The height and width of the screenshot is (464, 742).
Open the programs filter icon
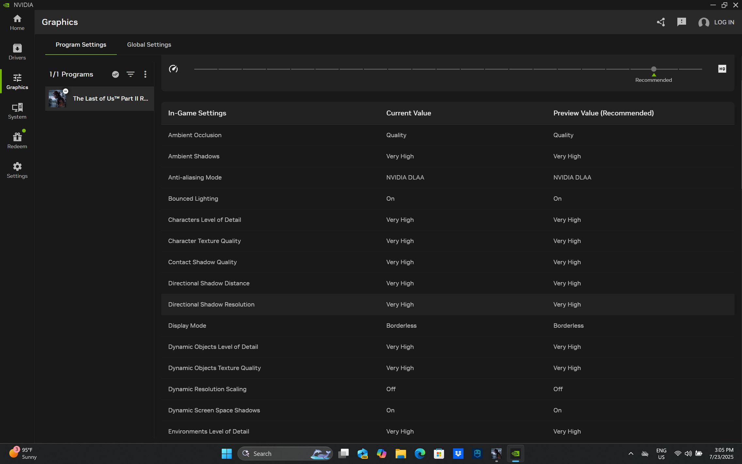click(130, 75)
